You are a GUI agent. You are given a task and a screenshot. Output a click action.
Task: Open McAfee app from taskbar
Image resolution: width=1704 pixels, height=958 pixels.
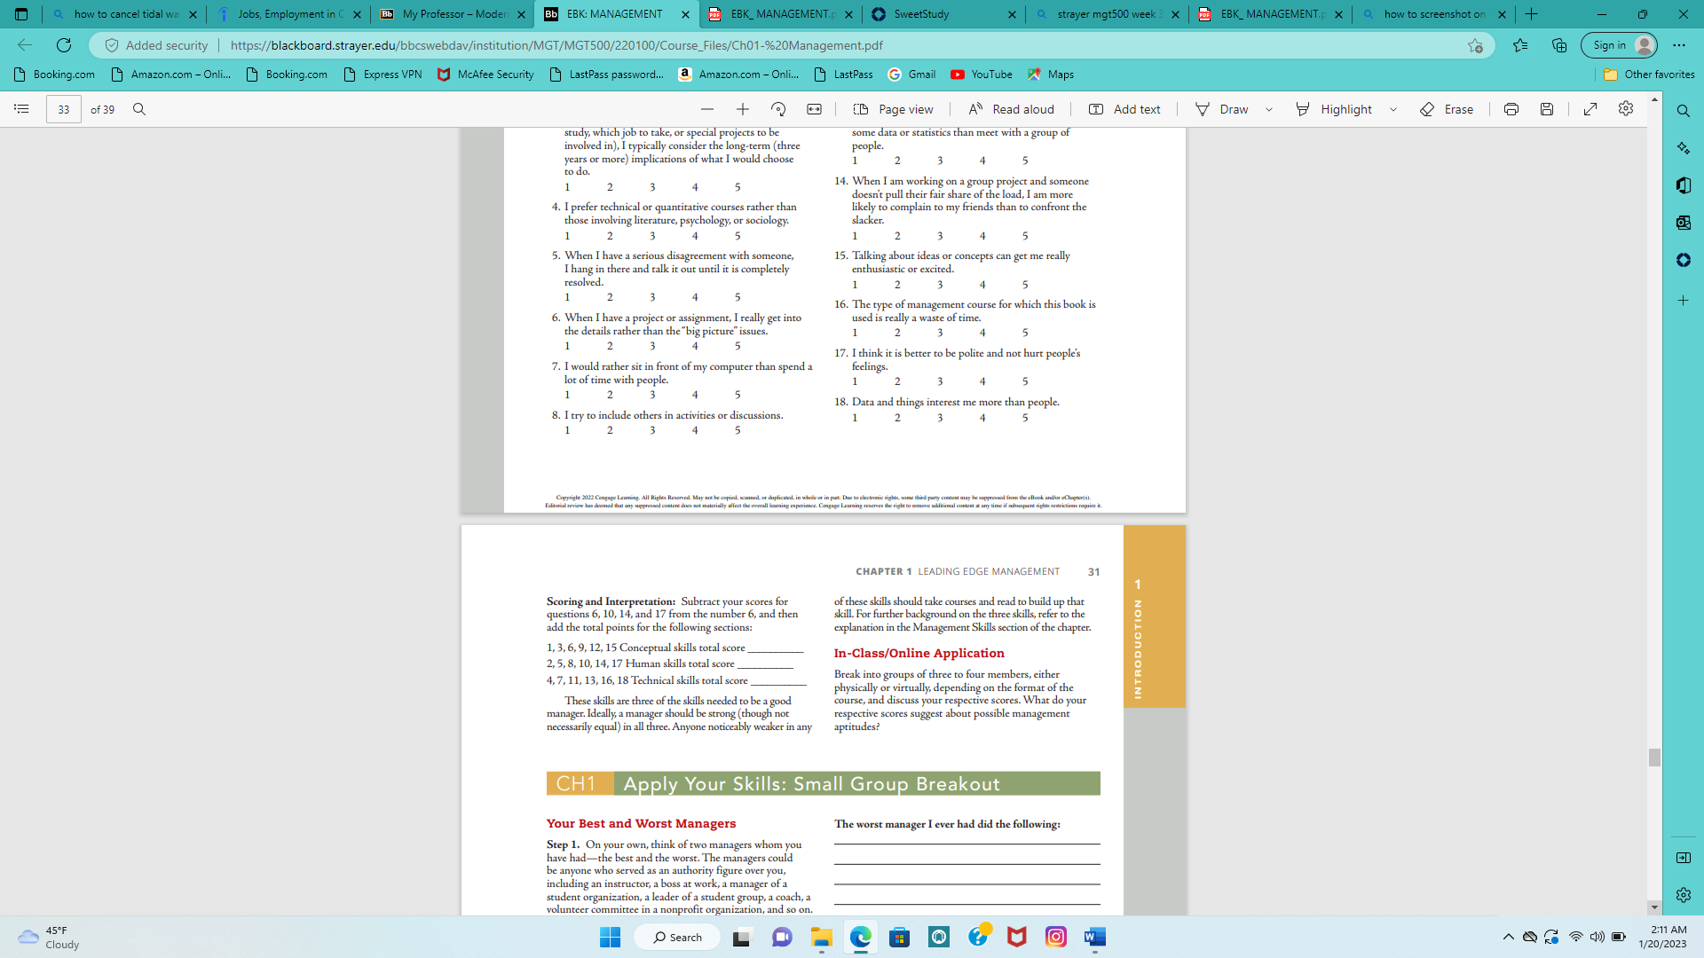coord(1017,937)
